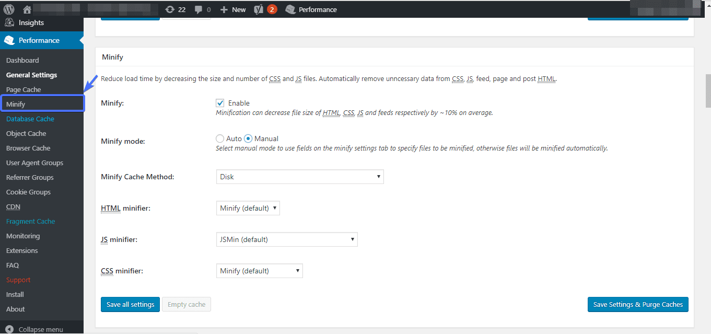Open the comments bubble icon
This screenshot has width=711, height=334.
199,9
